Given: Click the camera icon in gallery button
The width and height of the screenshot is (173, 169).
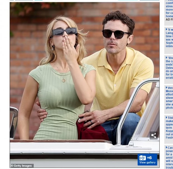Looking at the screenshot, I should [142, 158].
